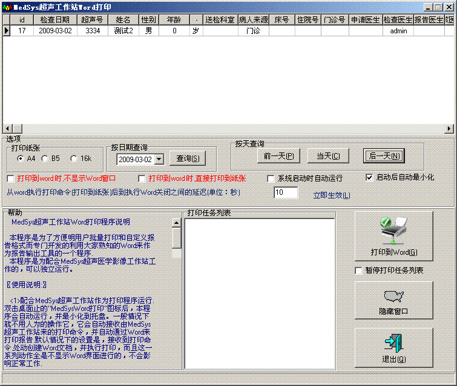Click the 住院号 column header
Screen dimensions: 457x386
coord(307,20)
